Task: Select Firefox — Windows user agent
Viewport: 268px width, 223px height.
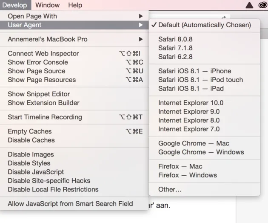Action: pyautogui.click(x=205, y=175)
